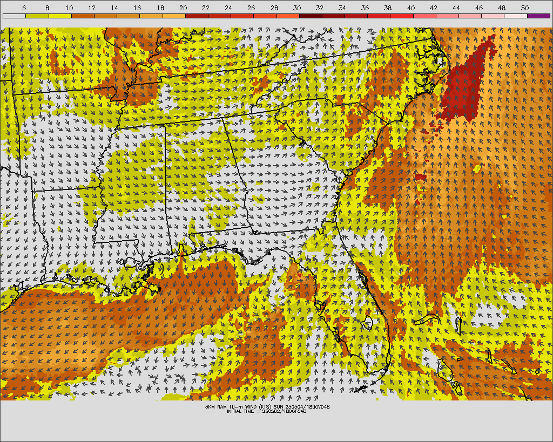The width and height of the screenshot is (553, 442).
Task: Click the legend label "38"
Action: point(388,8)
